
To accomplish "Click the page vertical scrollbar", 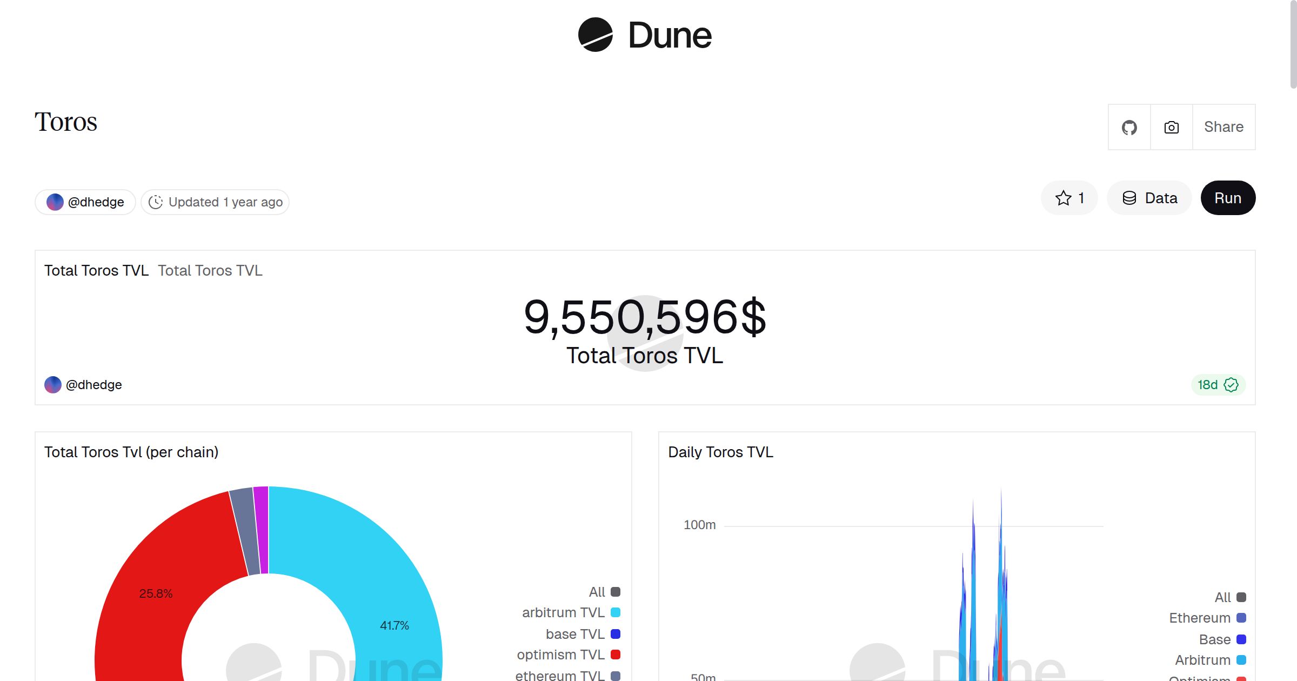I will point(1293,43).
